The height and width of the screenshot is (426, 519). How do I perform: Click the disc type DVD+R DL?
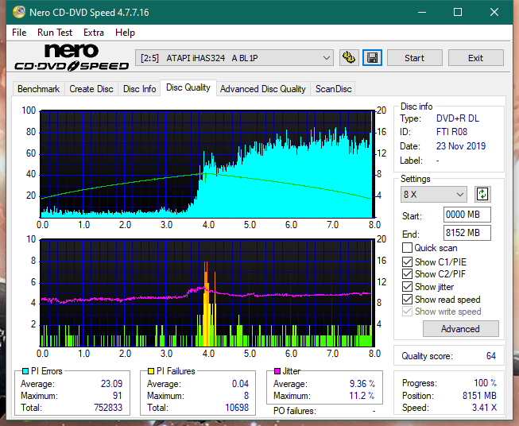point(458,118)
